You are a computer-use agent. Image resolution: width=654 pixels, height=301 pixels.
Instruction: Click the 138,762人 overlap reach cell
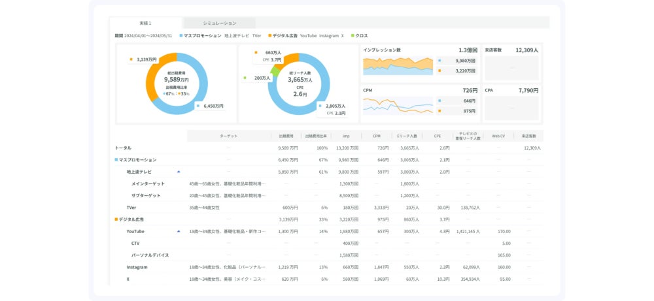tap(472, 208)
